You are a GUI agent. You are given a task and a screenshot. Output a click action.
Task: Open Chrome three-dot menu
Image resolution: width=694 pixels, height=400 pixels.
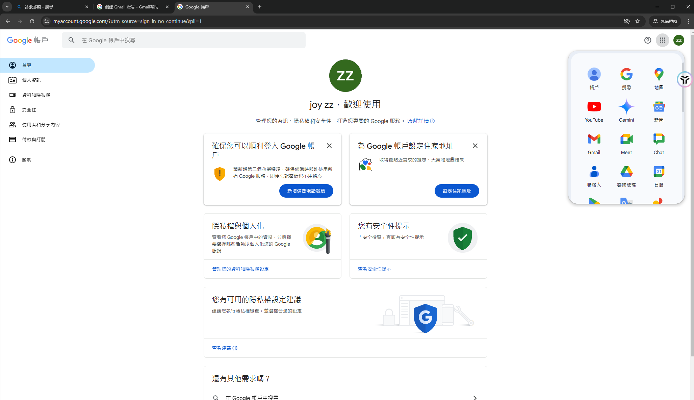click(689, 21)
